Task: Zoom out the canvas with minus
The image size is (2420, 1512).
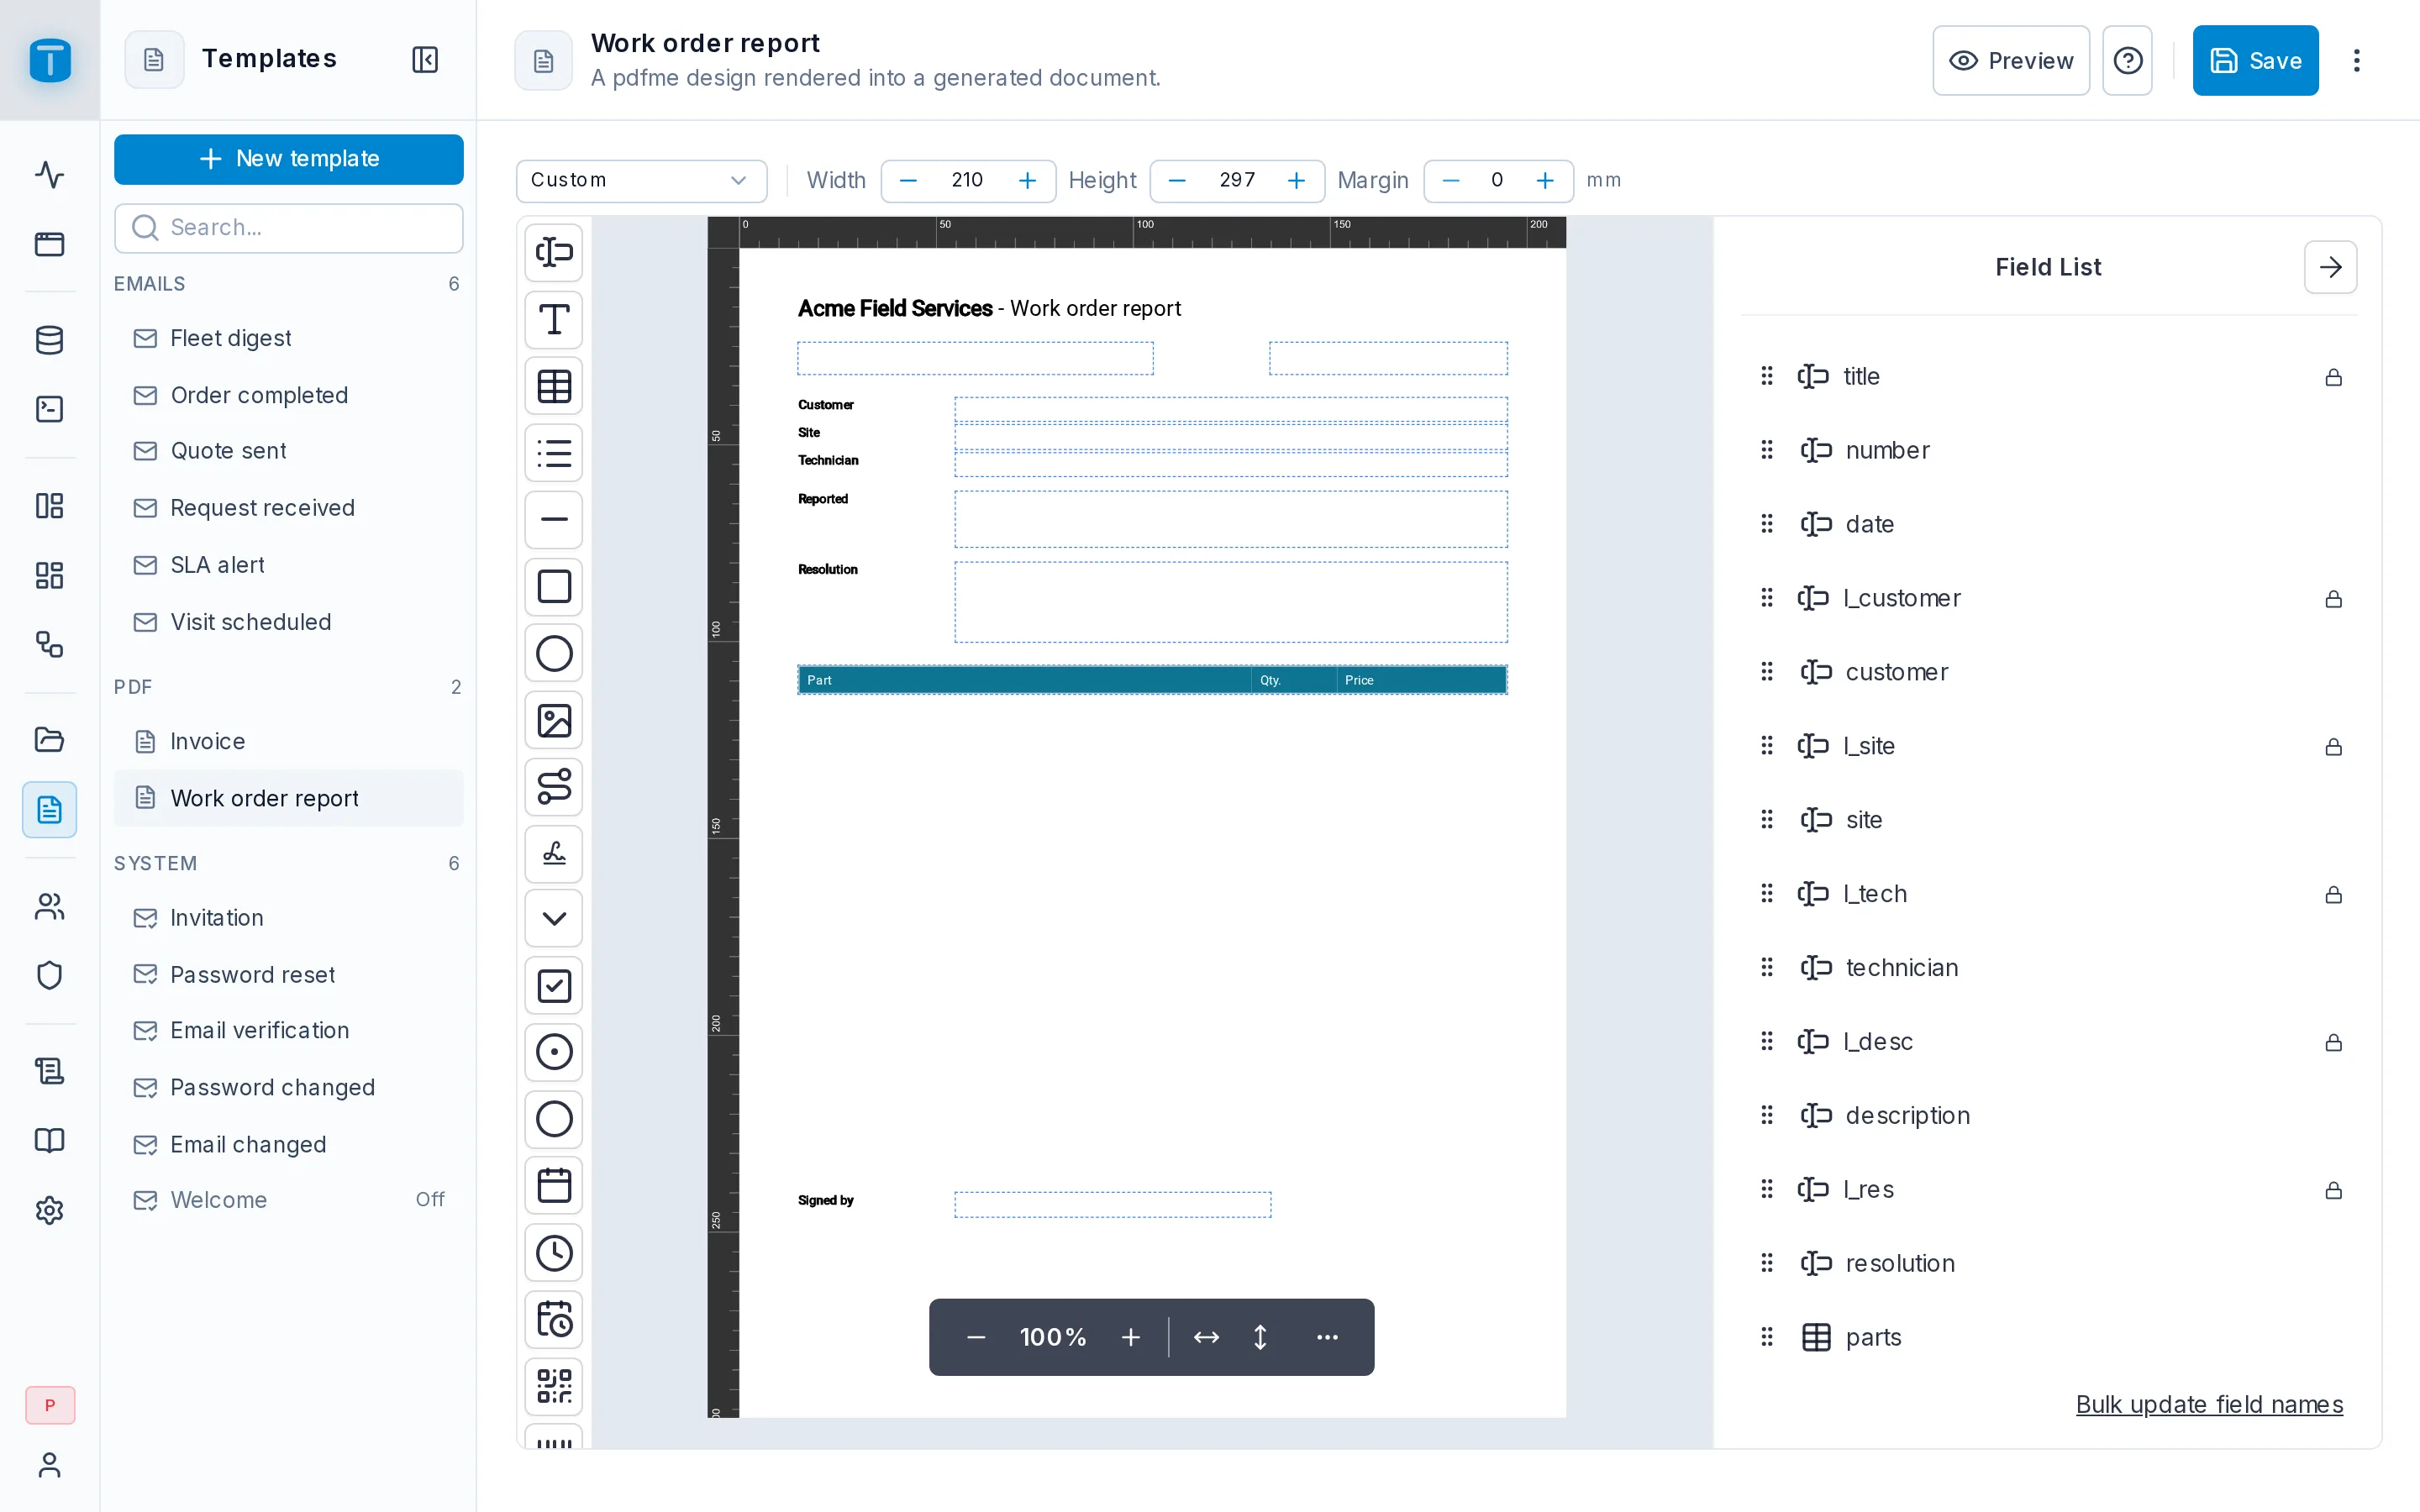Action: (x=976, y=1337)
